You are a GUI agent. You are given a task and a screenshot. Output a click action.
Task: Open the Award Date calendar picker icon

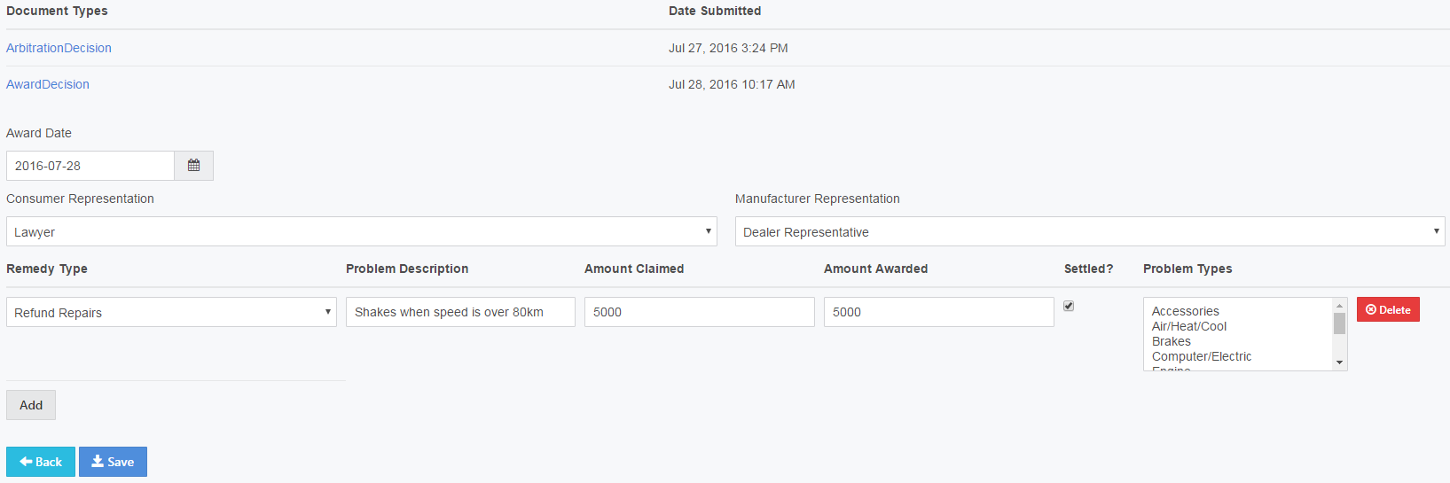click(193, 166)
